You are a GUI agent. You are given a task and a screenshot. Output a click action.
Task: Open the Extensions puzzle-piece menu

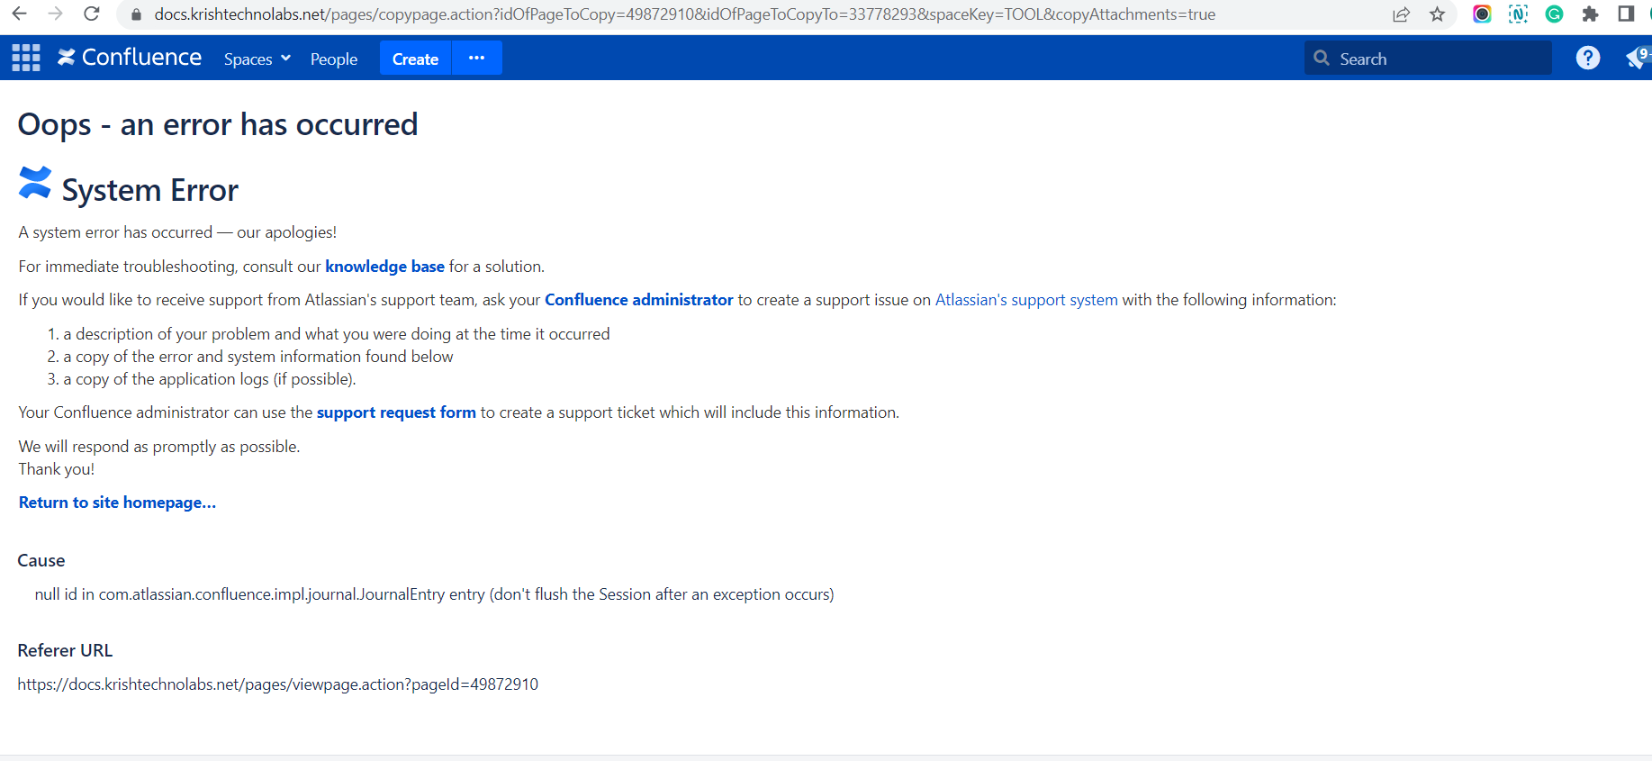pyautogui.click(x=1590, y=14)
